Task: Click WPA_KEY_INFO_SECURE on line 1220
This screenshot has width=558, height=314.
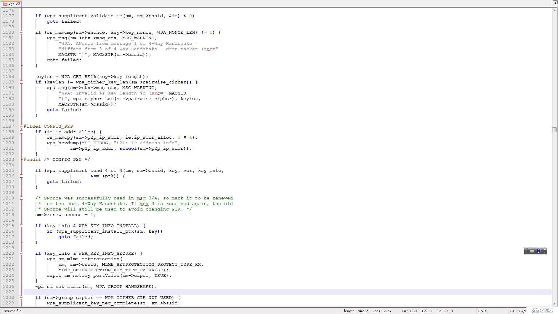Action: click(x=106, y=253)
